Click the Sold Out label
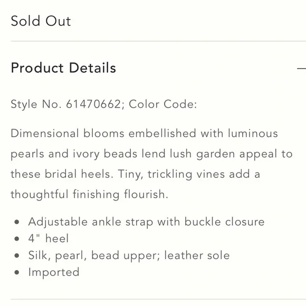This screenshot has height=306, width=306. 41,21
